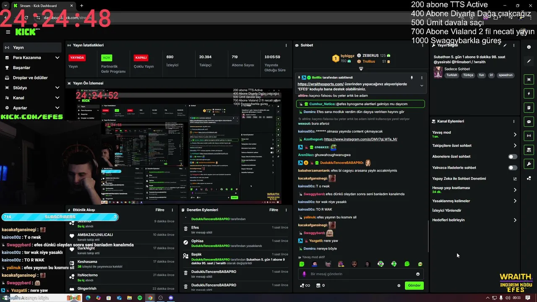Image resolution: width=537 pixels, height=302 pixels.
Task: Open pinned message three-dot options
Action: [x=422, y=78]
